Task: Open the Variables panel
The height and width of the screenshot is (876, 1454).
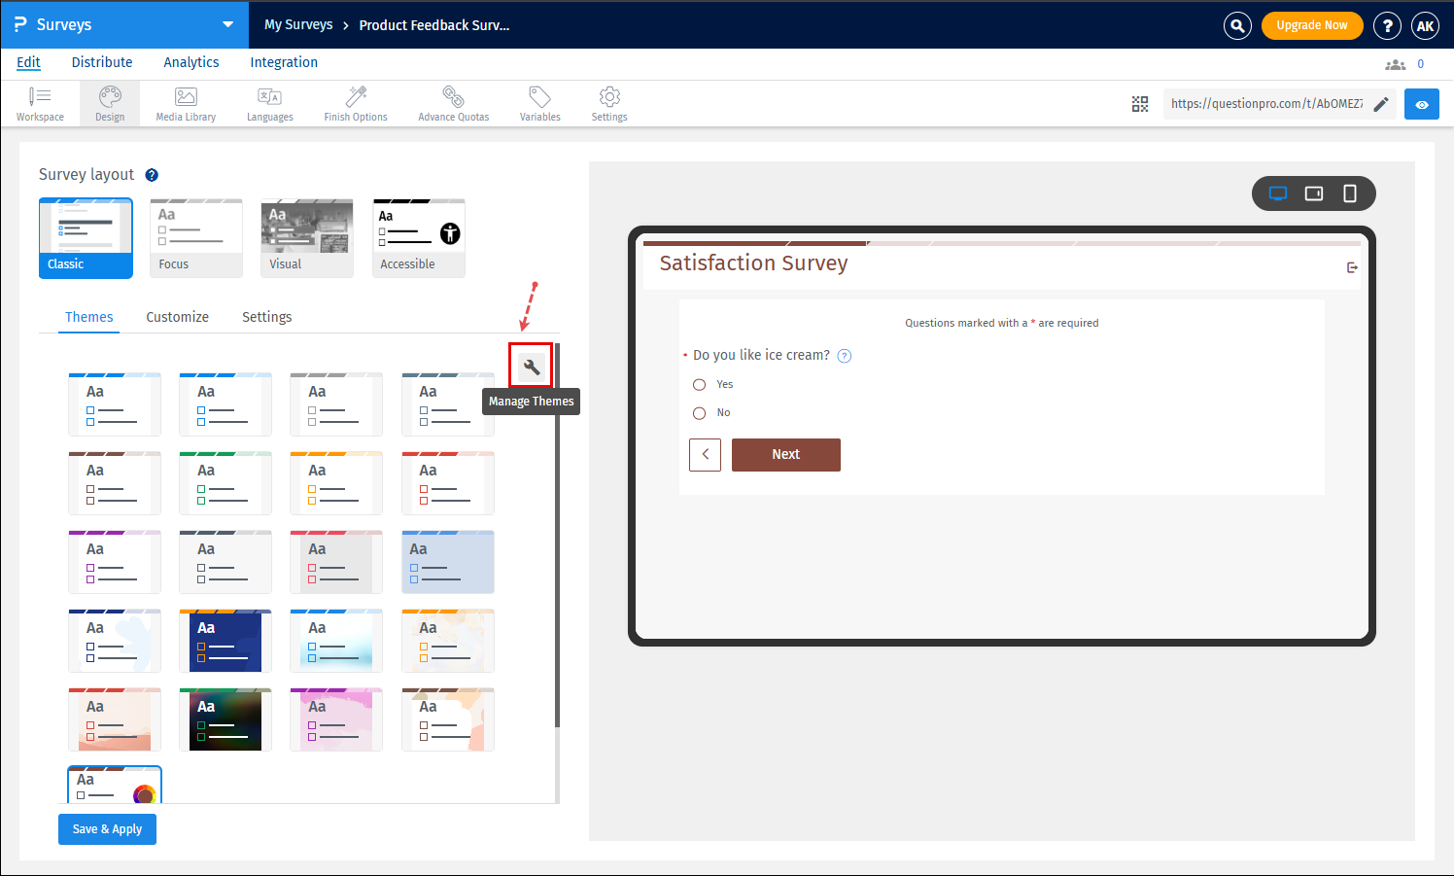Action: click(x=539, y=103)
